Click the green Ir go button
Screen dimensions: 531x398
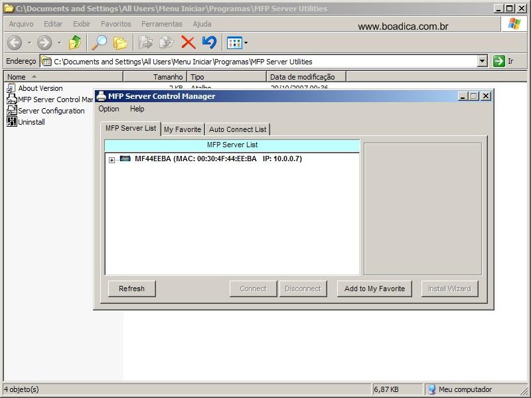499,61
